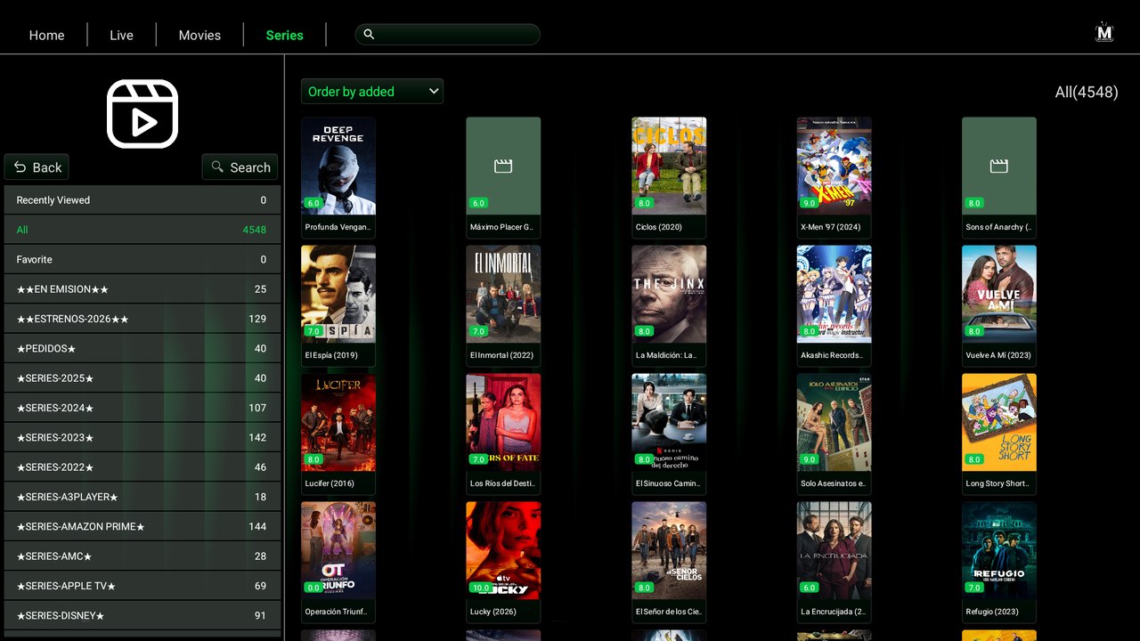Select the EN EMISION category
The image size is (1140, 641).
[x=142, y=289]
